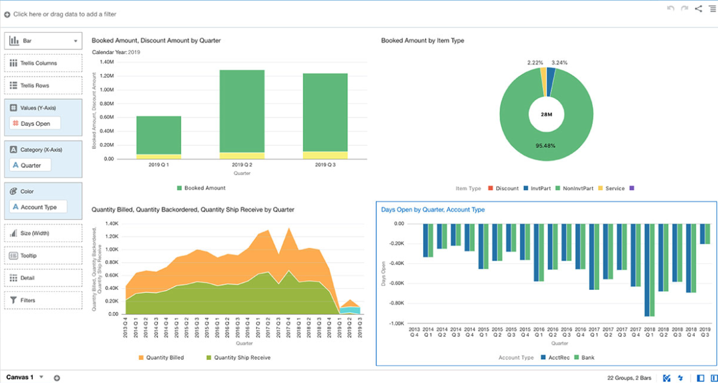
Task: Click title 'Booked Amount, Discount Amount by Quarter'
Action: point(157,40)
